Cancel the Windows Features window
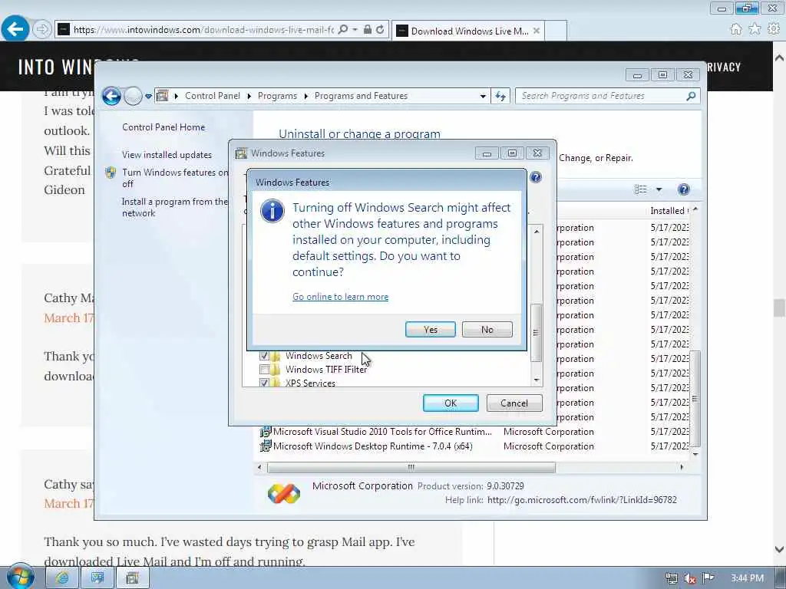This screenshot has height=589, width=786. 514,403
